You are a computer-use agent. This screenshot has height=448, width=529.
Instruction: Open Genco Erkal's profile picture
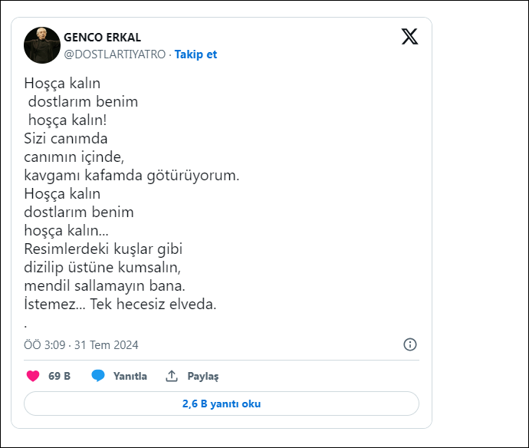pyautogui.click(x=42, y=45)
